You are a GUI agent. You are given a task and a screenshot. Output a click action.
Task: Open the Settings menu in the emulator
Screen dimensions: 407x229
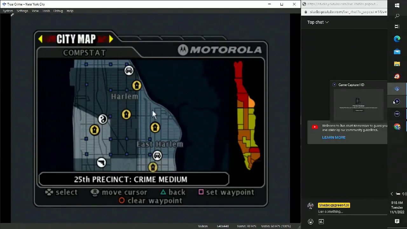point(22,11)
